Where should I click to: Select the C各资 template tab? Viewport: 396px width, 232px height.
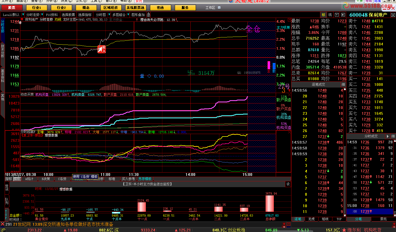62,179
